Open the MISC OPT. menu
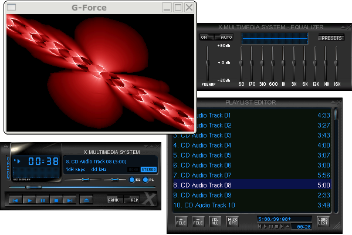352x235 pixels. pos(232,221)
